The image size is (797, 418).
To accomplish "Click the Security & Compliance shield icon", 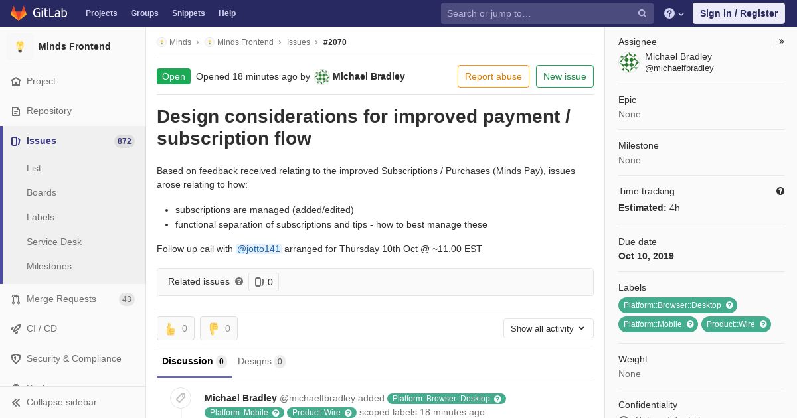I will (16, 359).
